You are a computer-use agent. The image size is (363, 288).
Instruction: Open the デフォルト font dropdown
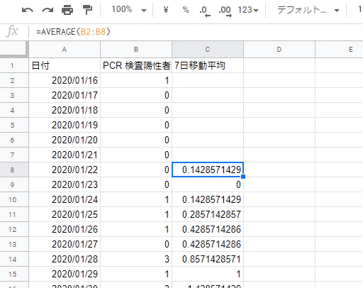coord(308,10)
